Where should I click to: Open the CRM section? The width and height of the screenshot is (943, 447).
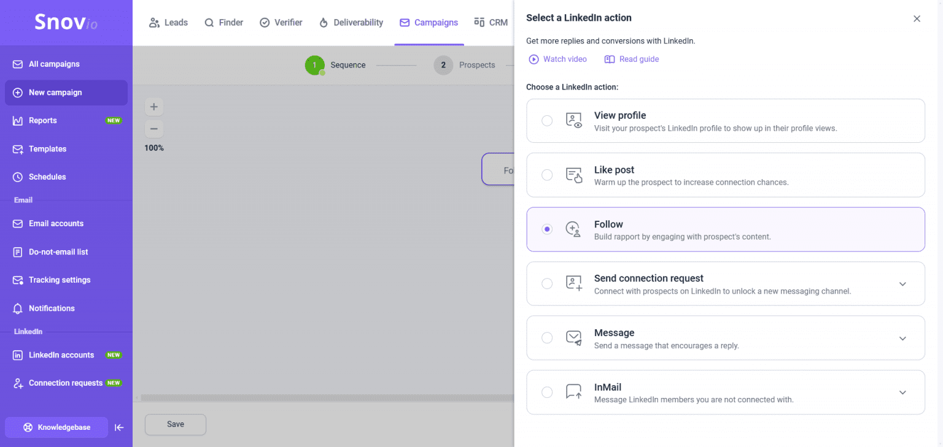[491, 22]
